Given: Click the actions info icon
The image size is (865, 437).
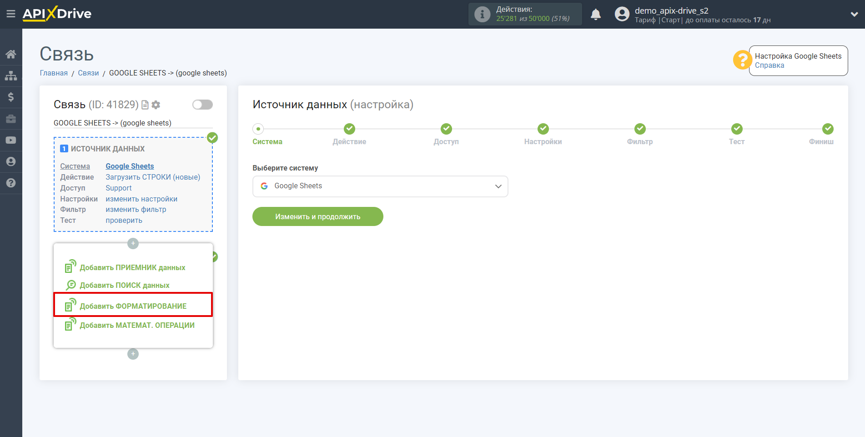Looking at the screenshot, I should [482, 14].
